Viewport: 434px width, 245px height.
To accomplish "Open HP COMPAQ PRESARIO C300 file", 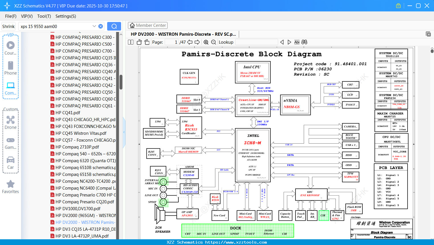I will click(x=83, y=37).
